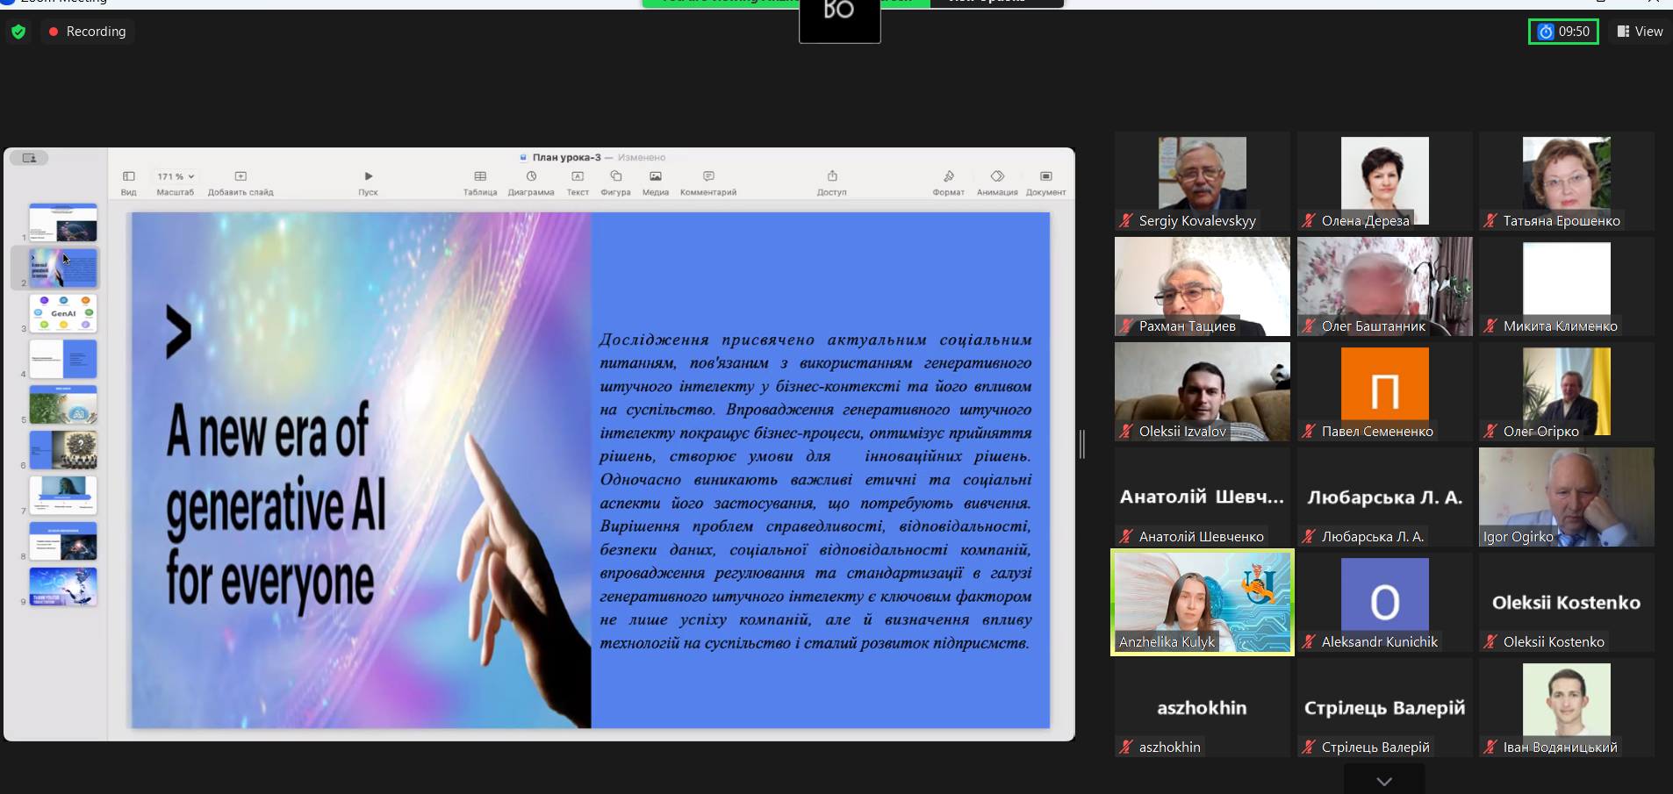Viewport: 1673px width, 794px height.
Task: Select slide 5 thumbnail in navigator
Action: pyautogui.click(x=63, y=405)
